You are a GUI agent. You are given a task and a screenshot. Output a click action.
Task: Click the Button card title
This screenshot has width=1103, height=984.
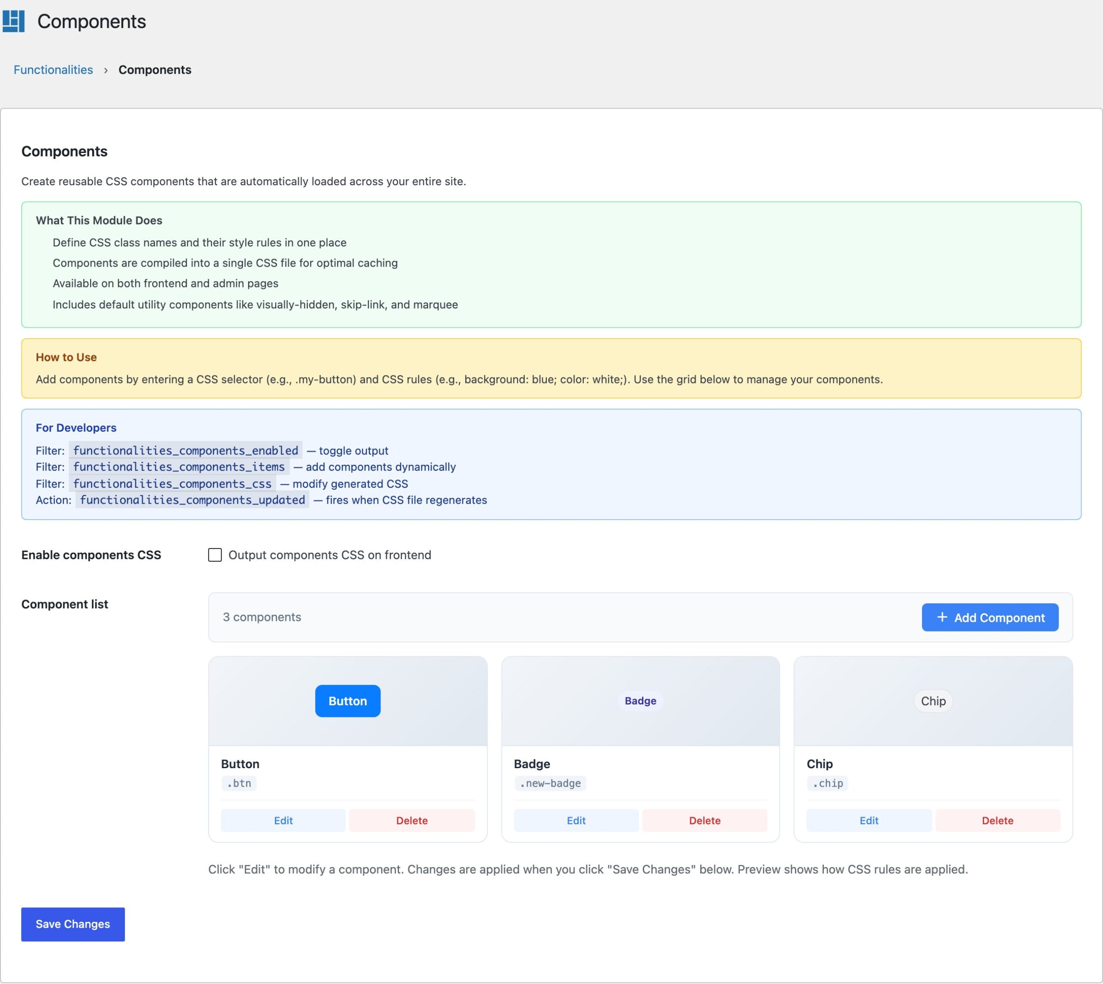coord(240,763)
